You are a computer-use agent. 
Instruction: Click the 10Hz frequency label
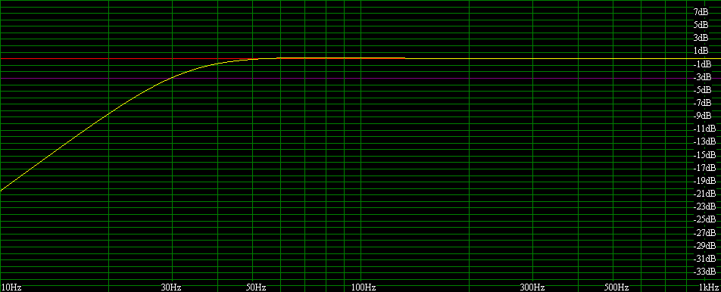tap(12, 287)
